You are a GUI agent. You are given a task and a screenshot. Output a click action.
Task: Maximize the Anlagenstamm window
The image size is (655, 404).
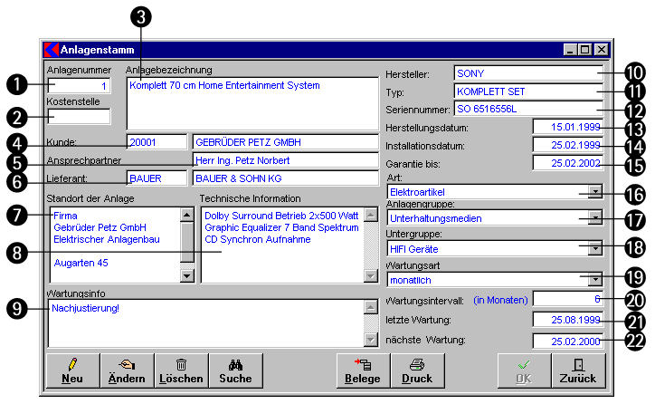pos(584,49)
